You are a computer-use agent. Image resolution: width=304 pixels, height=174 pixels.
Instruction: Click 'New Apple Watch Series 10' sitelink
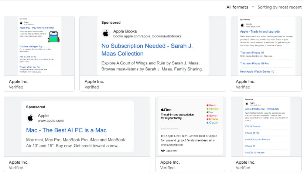click(x=257, y=71)
